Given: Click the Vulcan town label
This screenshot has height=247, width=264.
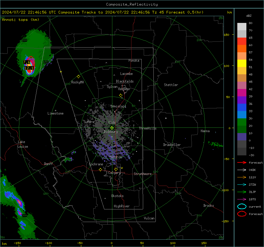Looking at the screenshot, I should (149, 218).
